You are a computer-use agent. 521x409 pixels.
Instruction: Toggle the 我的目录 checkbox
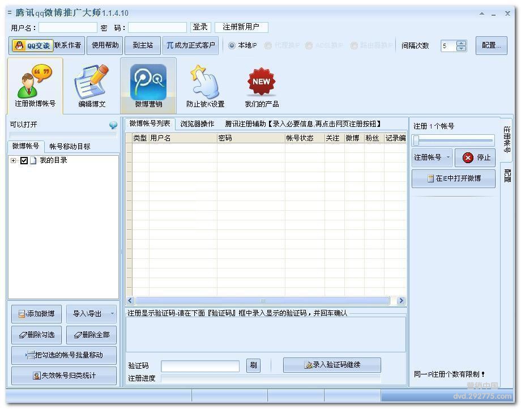point(24,160)
